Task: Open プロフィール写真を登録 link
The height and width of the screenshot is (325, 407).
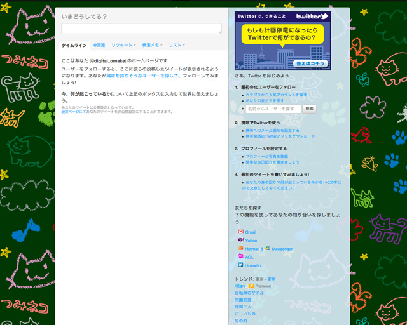Action: (x=267, y=156)
